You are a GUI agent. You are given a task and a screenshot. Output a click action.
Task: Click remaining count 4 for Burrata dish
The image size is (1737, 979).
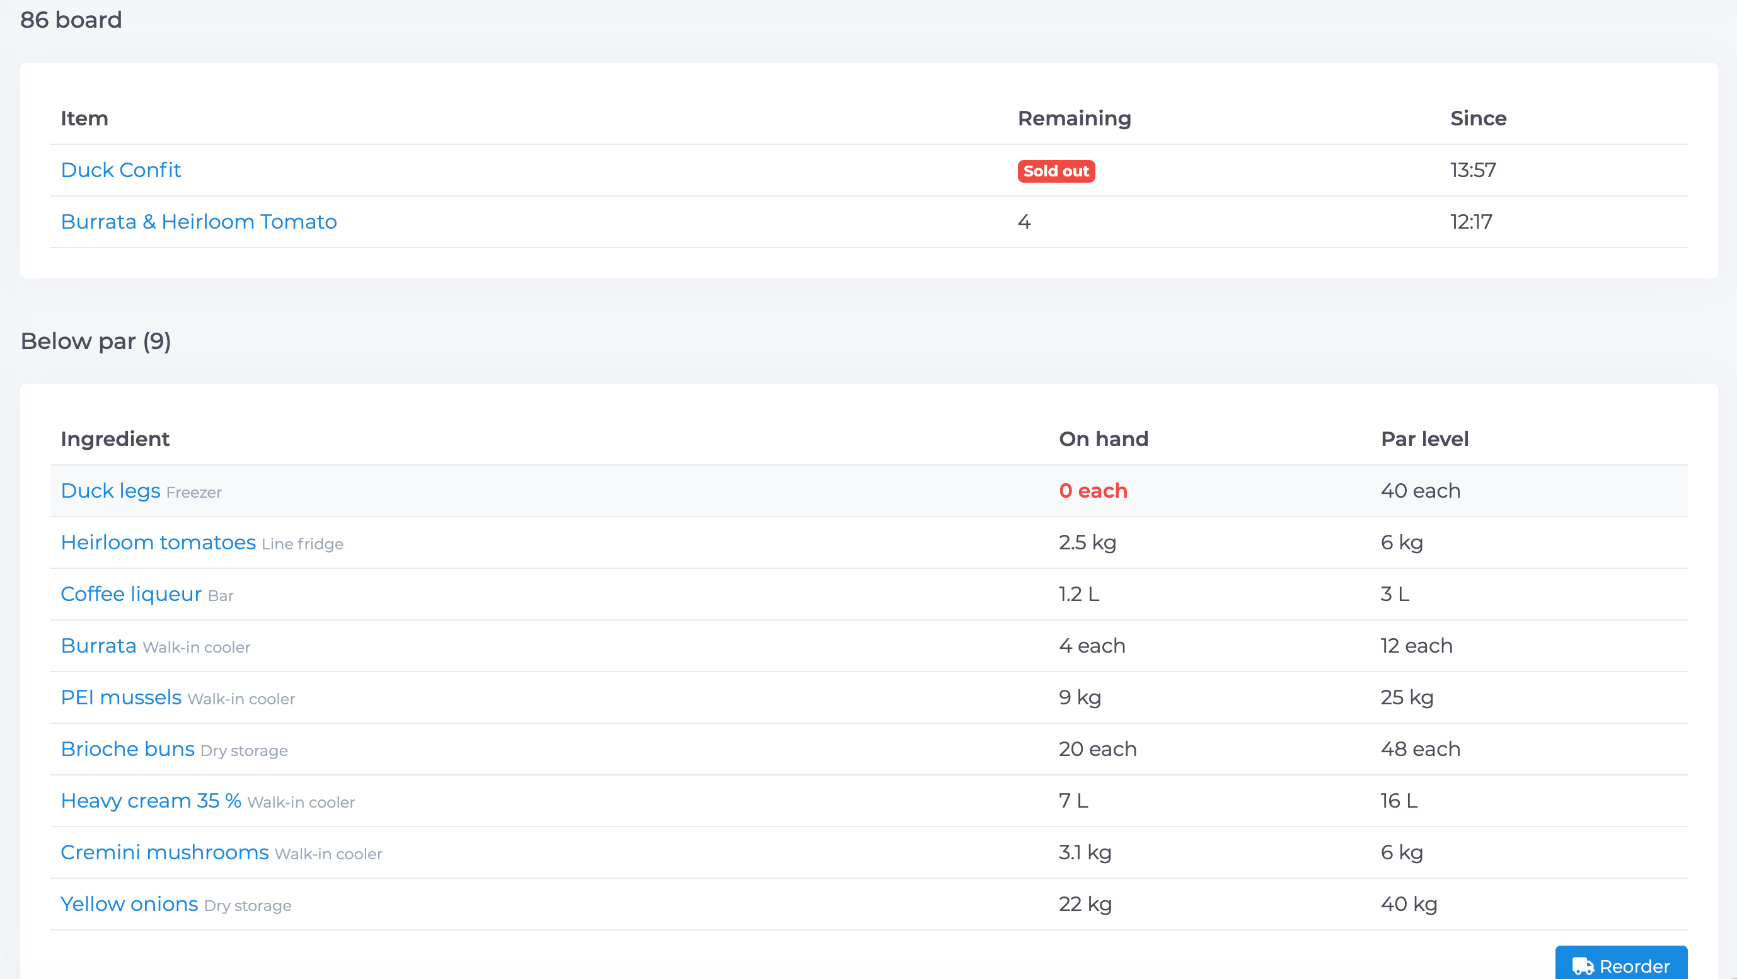[1024, 222]
